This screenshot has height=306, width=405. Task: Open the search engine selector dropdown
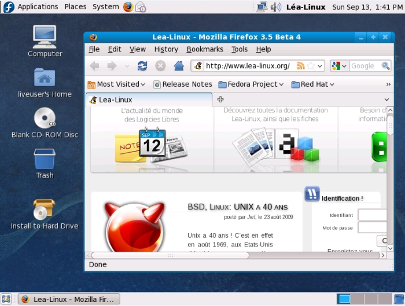click(x=339, y=66)
